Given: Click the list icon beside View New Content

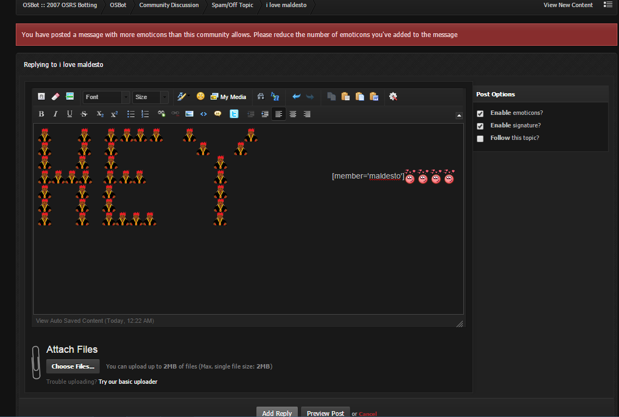Looking at the screenshot, I should tap(608, 5).
